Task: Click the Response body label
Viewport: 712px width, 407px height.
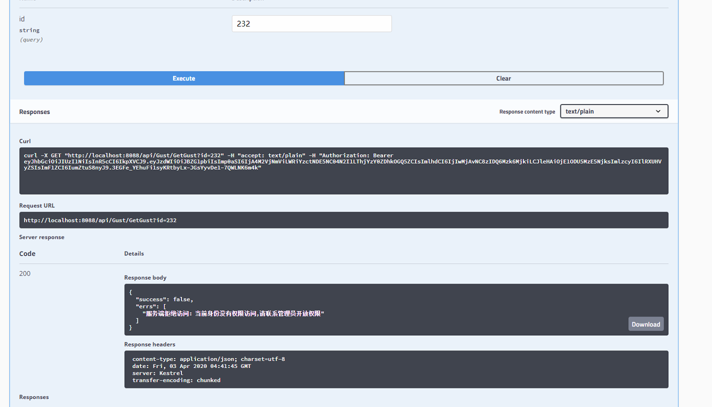Action: coord(145,277)
